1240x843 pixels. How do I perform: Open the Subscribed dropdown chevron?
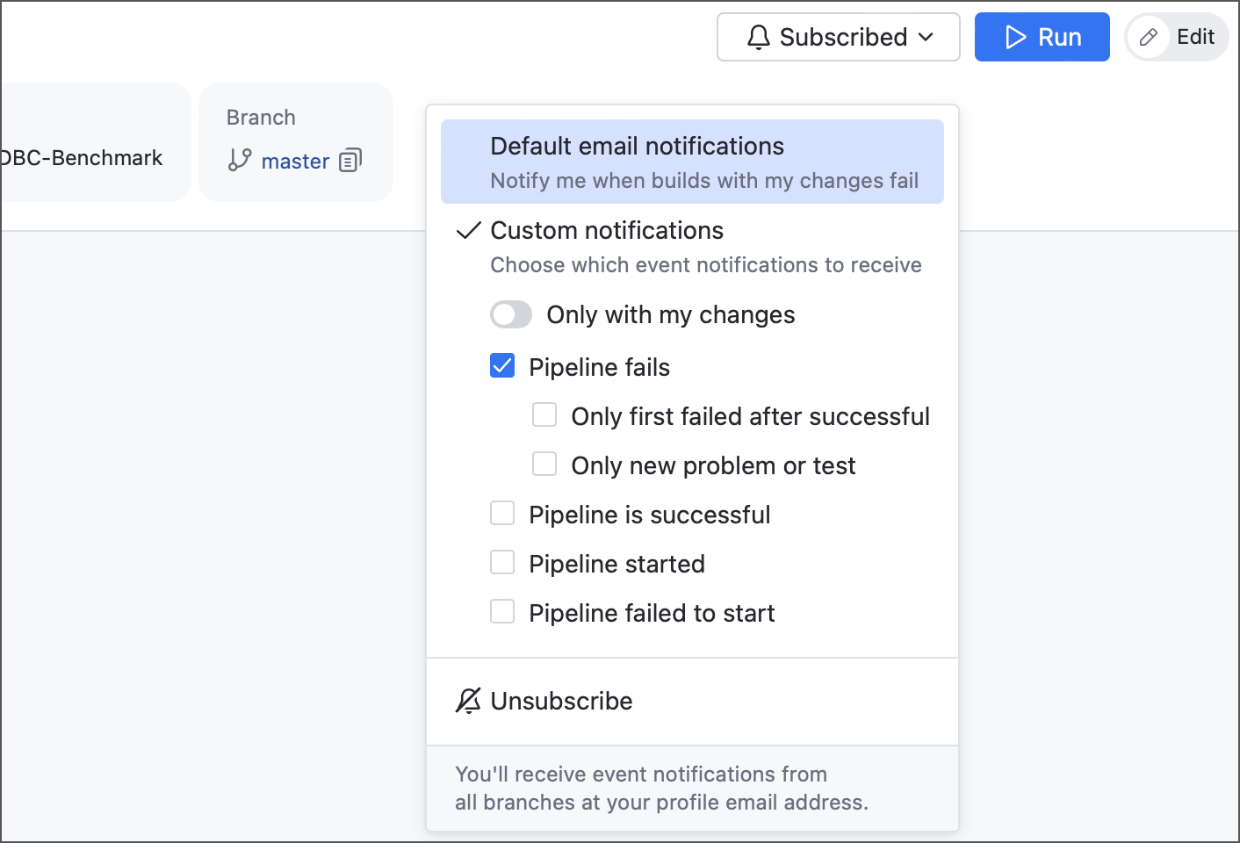tap(924, 37)
